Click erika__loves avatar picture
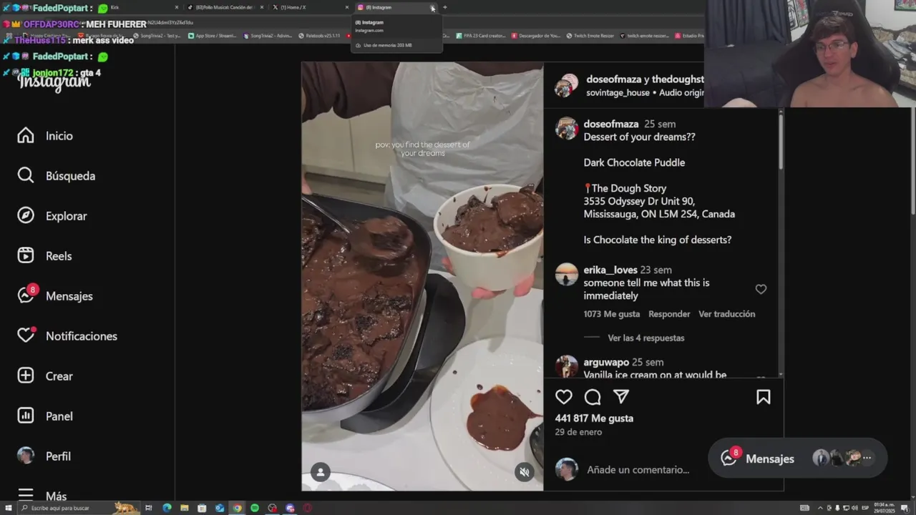Screen dimensions: 916x515 (567, 275)
